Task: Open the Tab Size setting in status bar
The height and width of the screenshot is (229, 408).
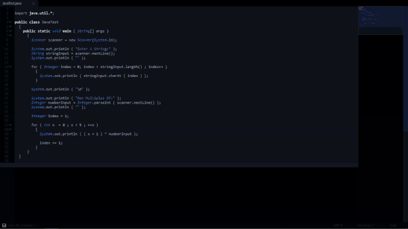Action: [365, 225]
